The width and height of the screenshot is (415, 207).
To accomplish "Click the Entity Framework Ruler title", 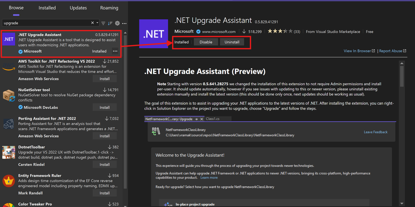I will (40, 175).
